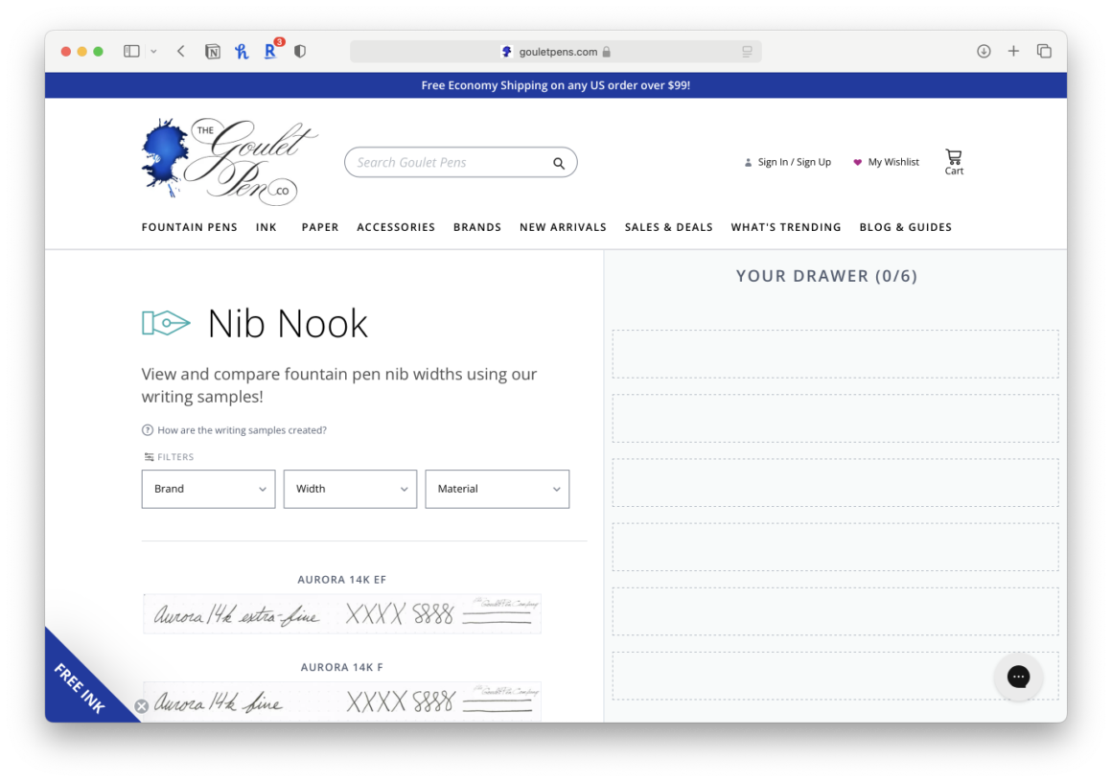Select the Sales & Deals menu

click(x=668, y=227)
